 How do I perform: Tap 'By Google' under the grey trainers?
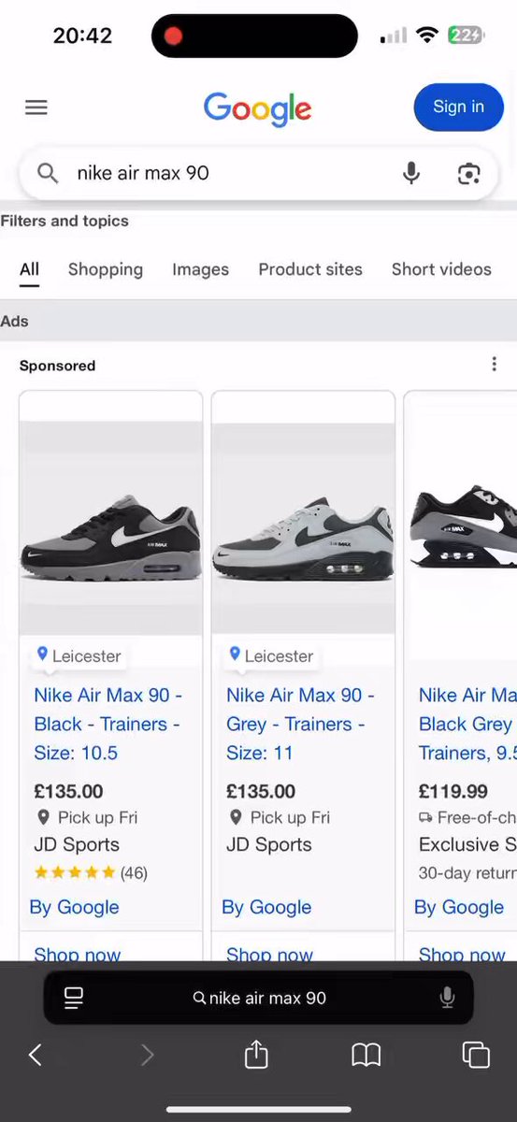click(x=266, y=907)
